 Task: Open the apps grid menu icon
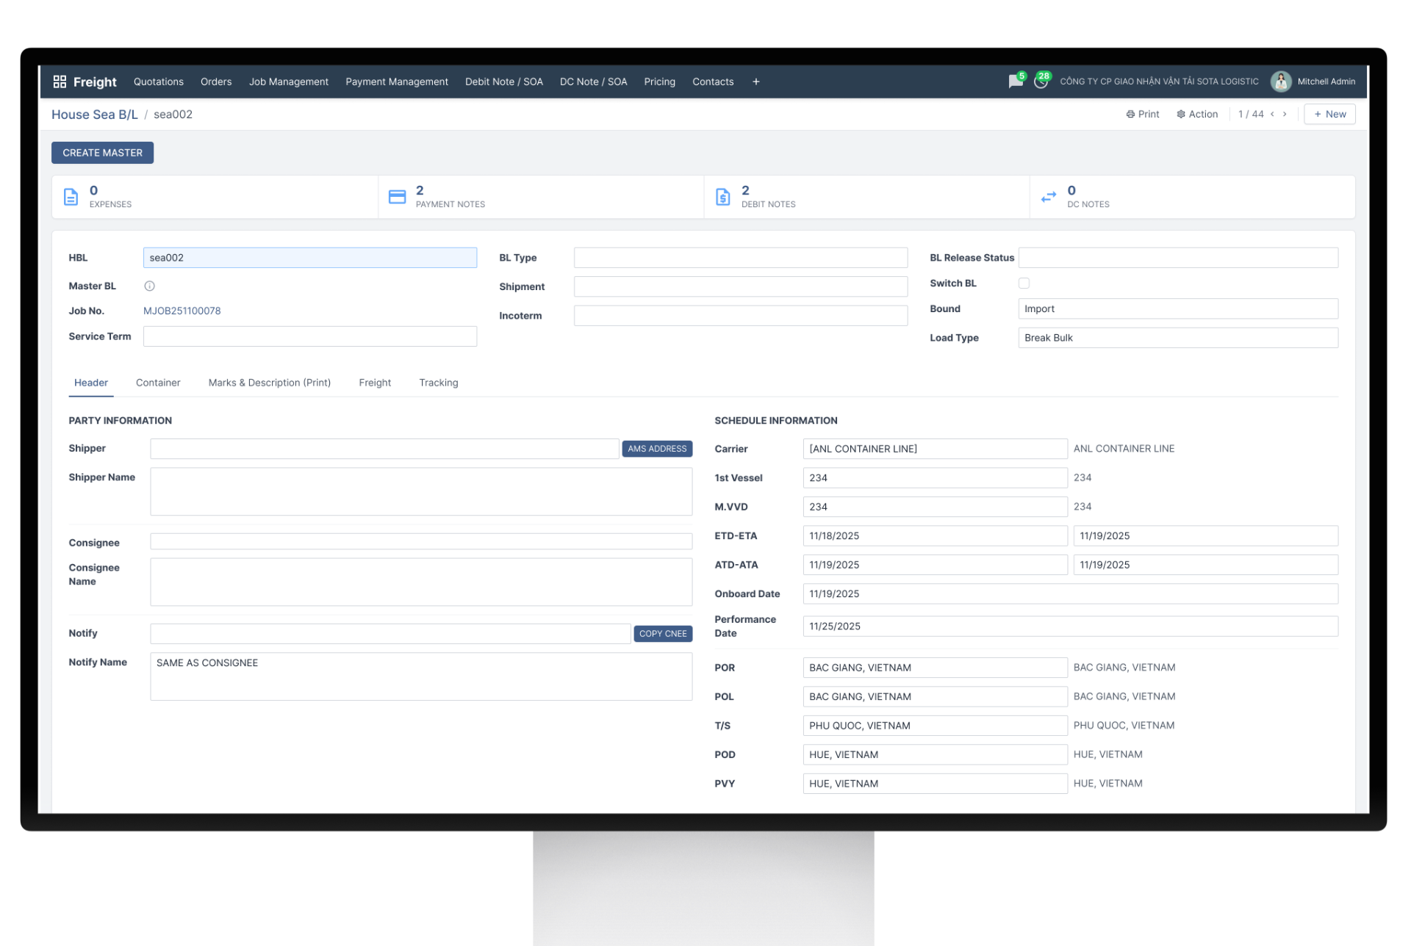pos(60,82)
